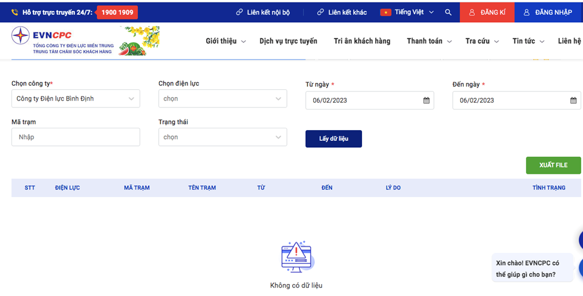Viewport: 583px width, 296px height.
Task: Open the Tiếng Việt language selector
Action: pyautogui.click(x=414, y=12)
